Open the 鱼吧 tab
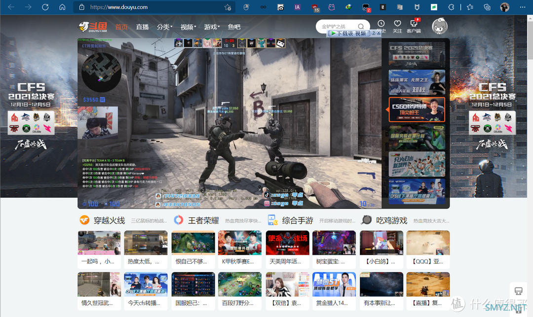The image size is (533, 317). [234, 27]
